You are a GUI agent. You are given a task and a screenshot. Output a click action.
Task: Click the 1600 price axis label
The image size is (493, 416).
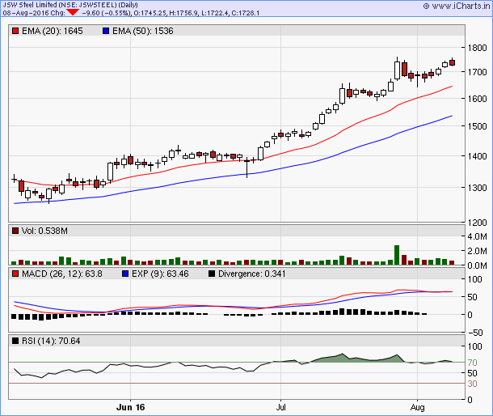(x=477, y=99)
